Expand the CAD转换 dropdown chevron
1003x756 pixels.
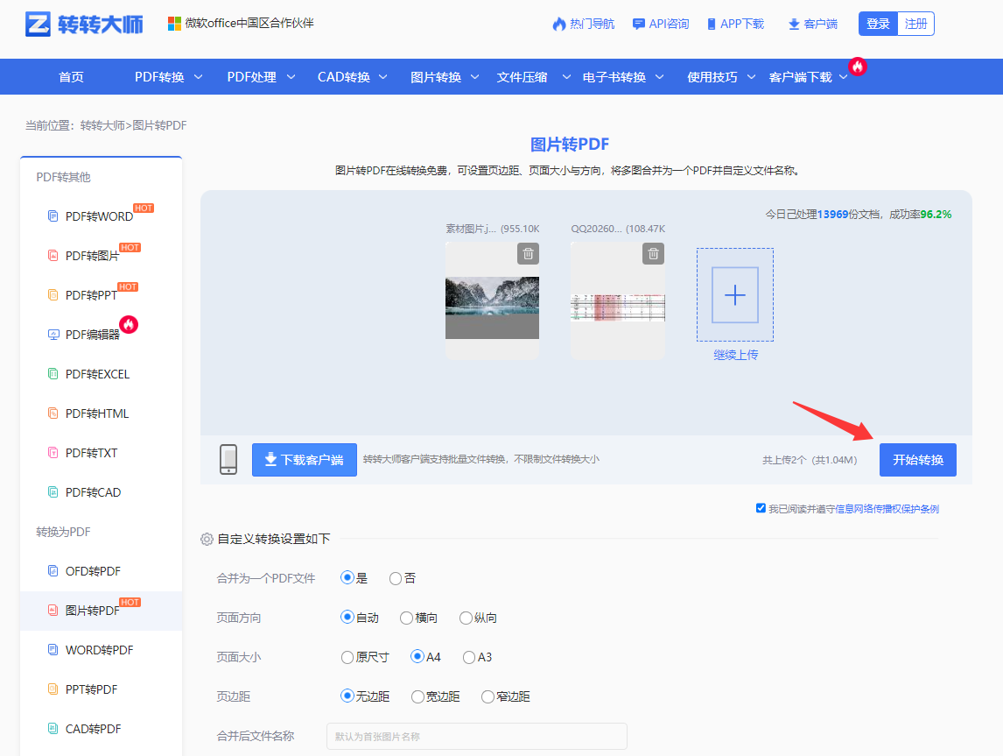382,77
